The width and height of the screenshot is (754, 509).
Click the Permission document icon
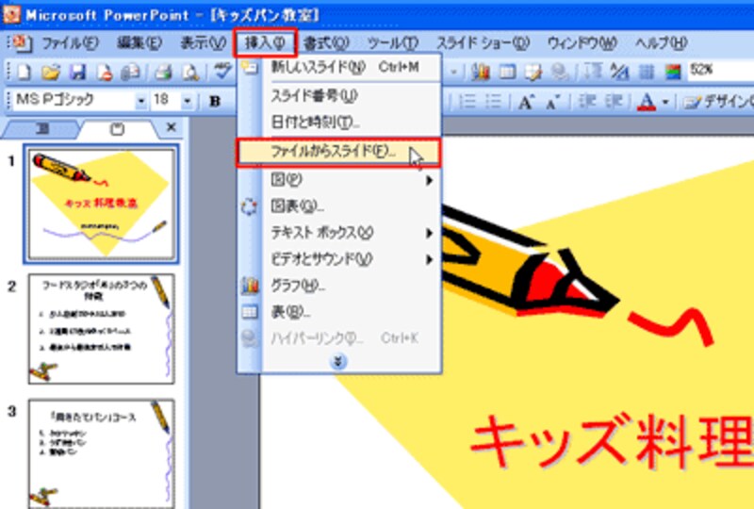(105, 73)
